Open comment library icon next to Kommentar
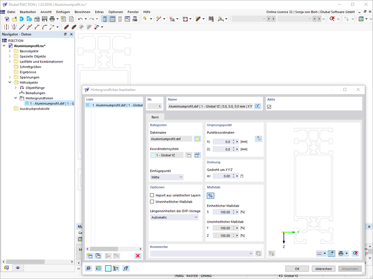Image resolution: width=373 pixels, height=279 pixels. tap(258, 254)
